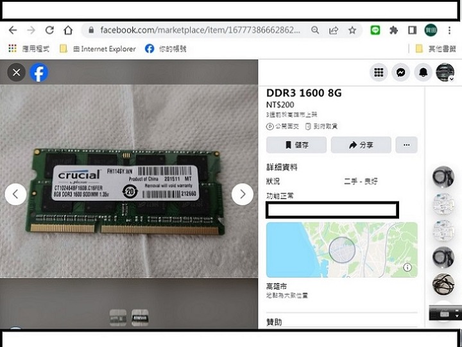The height and width of the screenshot is (347, 462).
Task: Toggle the browser side panel
Action: 412,30
